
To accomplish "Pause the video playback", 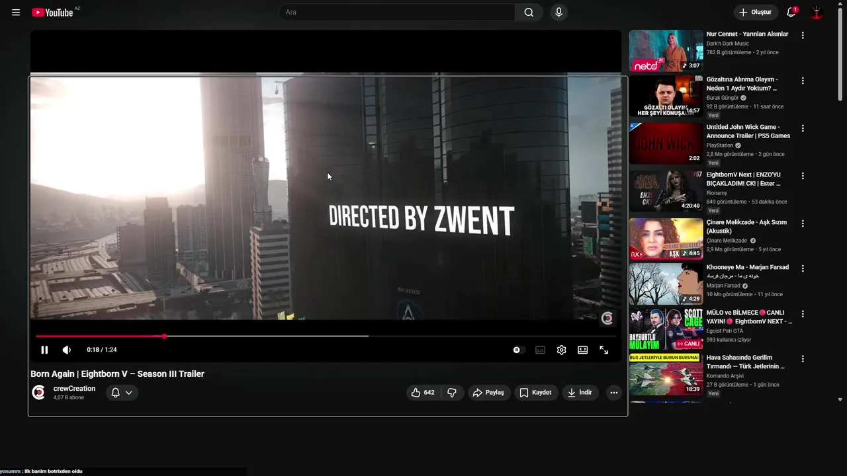I will click(x=44, y=350).
